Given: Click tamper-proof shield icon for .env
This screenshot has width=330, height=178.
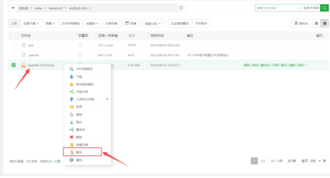Looking at the screenshot, I should pos(80,45).
